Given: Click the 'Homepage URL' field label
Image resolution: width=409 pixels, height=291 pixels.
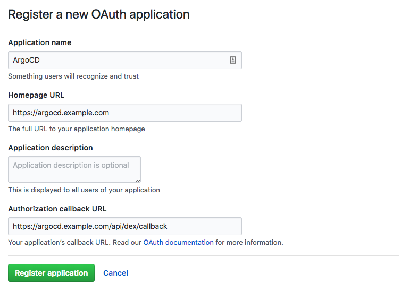Looking at the screenshot, I should coord(36,95).
